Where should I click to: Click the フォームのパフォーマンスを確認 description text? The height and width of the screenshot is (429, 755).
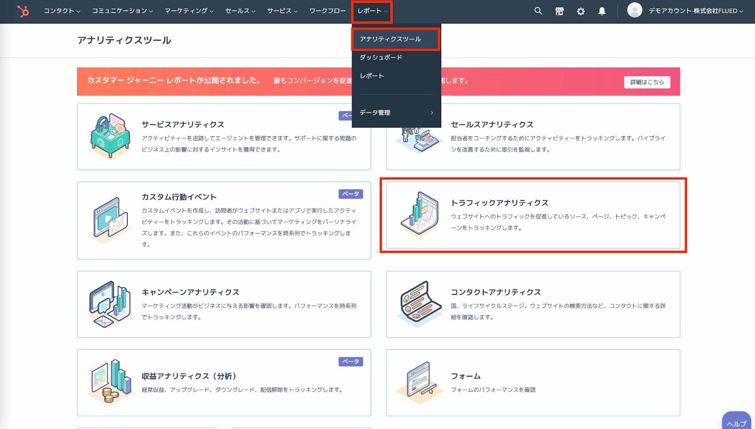493,390
